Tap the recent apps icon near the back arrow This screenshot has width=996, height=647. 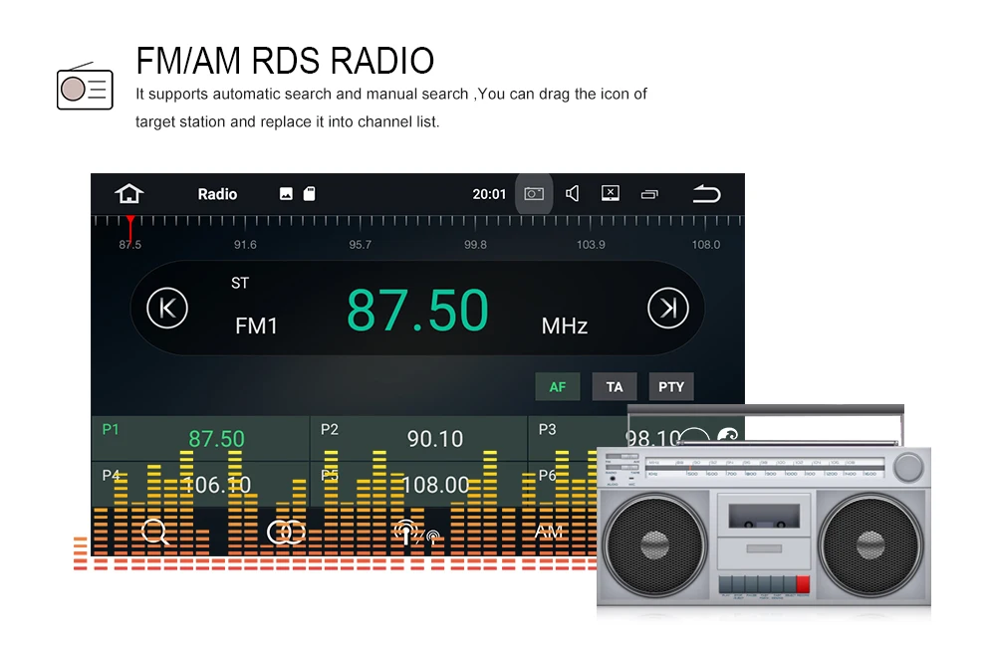649,193
